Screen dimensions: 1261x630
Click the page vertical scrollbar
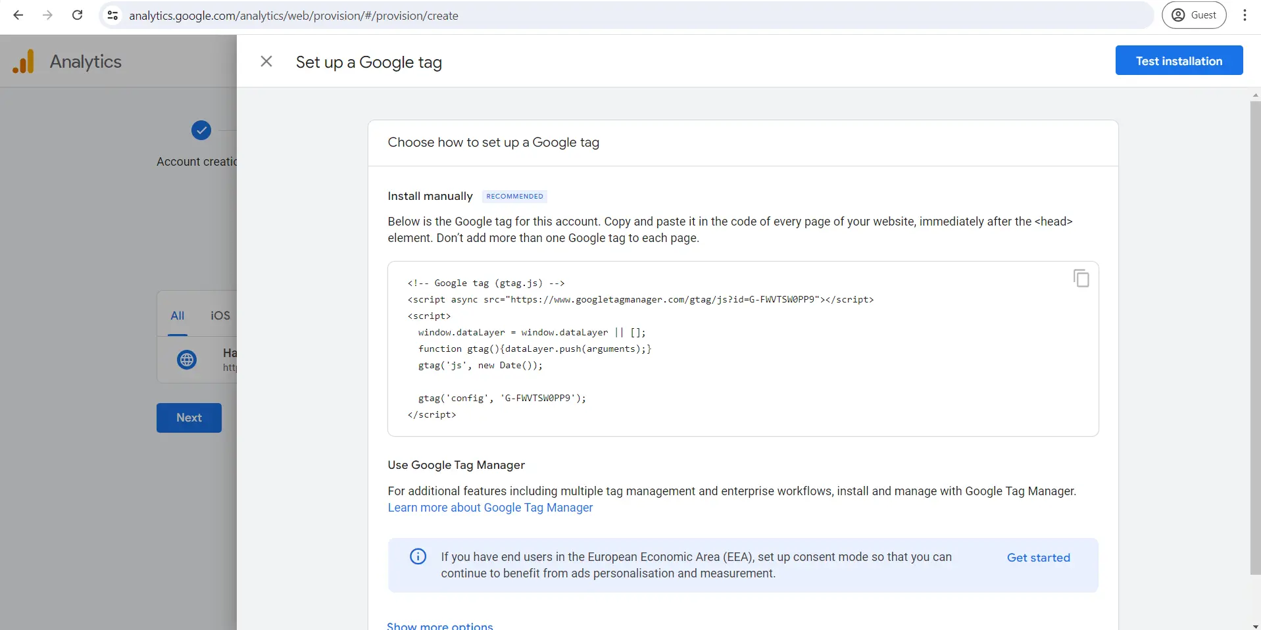(1255, 338)
